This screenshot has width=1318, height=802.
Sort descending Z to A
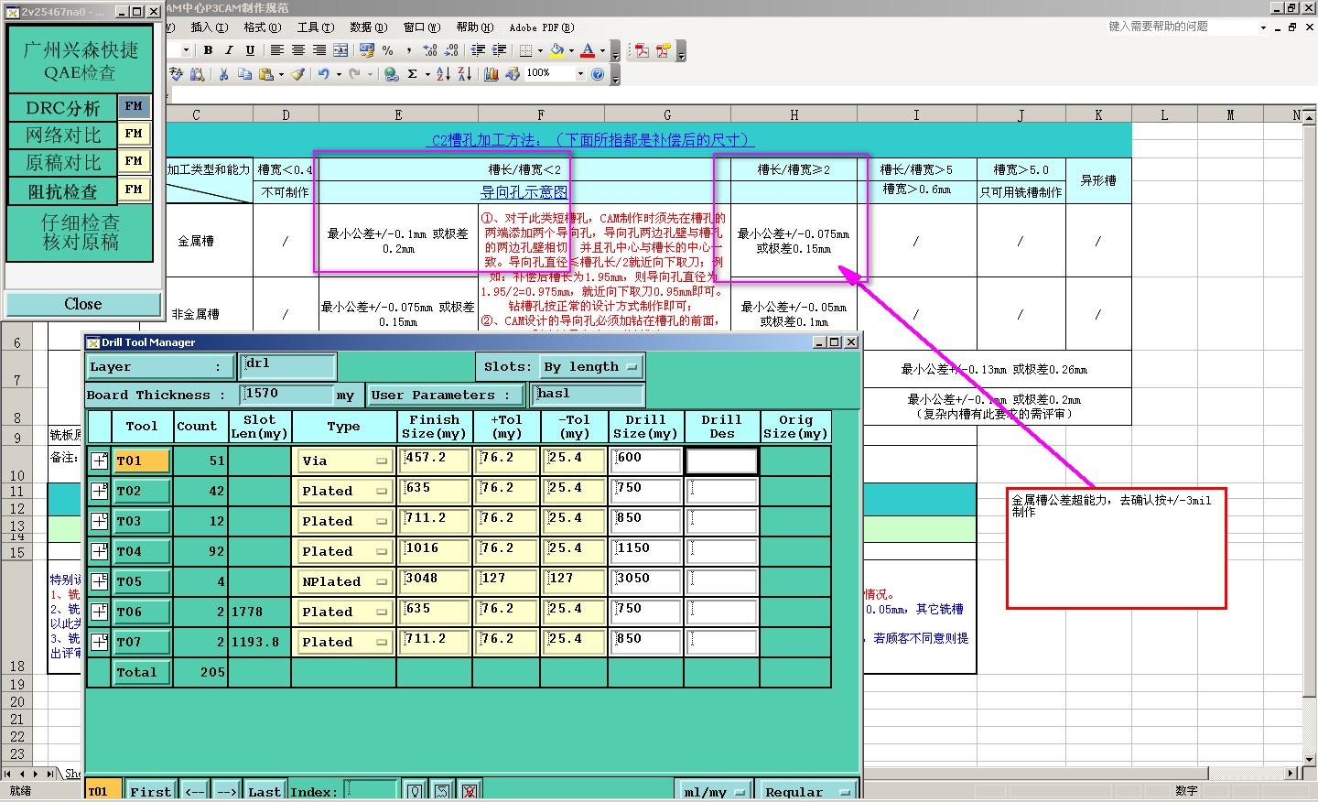point(464,74)
